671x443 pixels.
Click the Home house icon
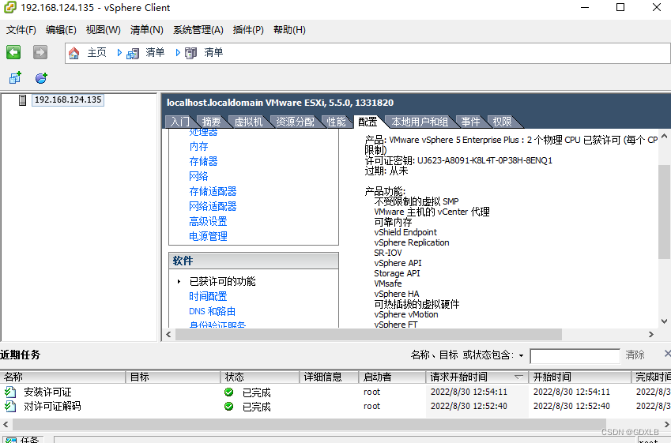tap(74, 53)
